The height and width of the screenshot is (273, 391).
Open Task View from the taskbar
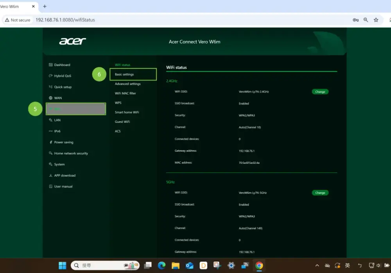coord(148,266)
